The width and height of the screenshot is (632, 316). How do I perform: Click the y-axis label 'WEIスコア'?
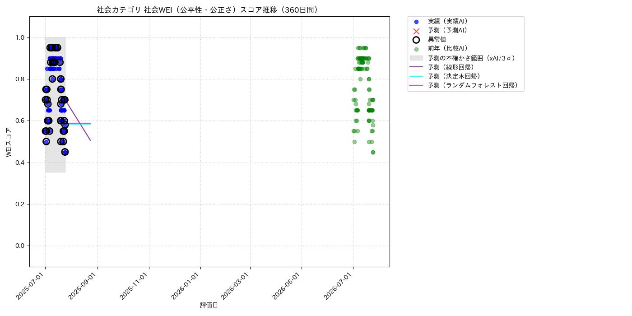[9, 142]
